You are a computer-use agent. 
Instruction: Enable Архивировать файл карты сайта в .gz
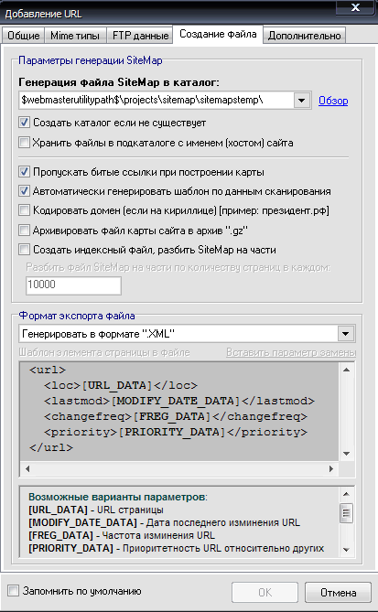pos(24,231)
